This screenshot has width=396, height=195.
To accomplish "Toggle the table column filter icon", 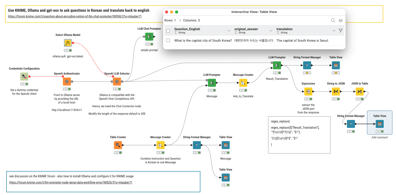I will click(x=341, y=31).
